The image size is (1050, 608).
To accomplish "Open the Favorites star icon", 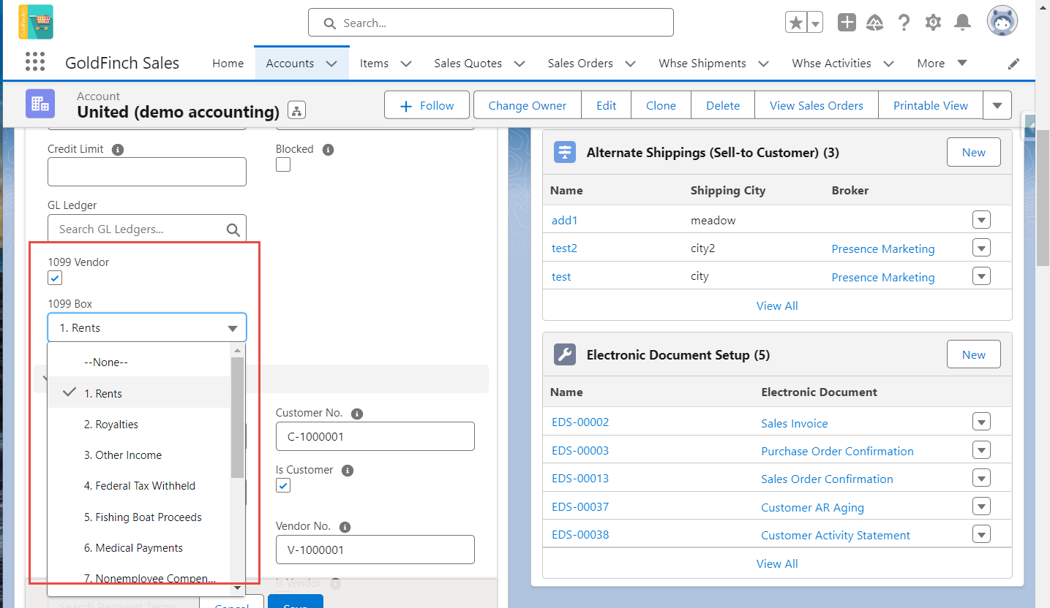I will (795, 23).
